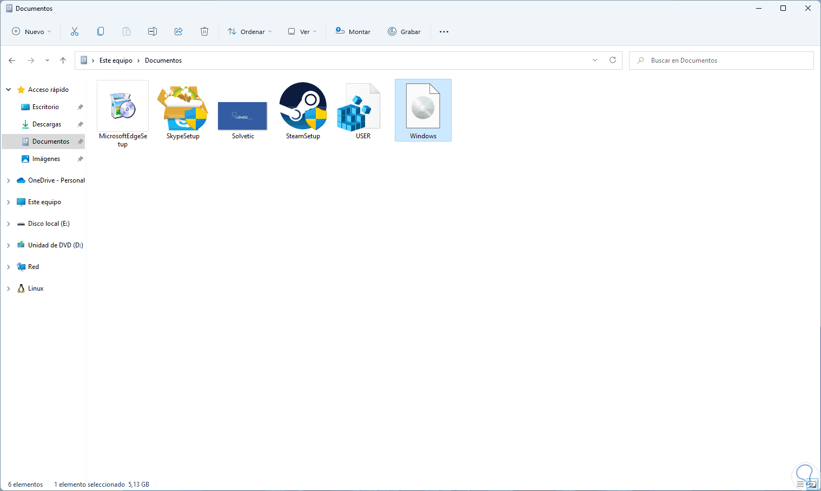The height and width of the screenshot is (491, 821).
Task: Go back with the left arrow
Action: tap(12, 60)
